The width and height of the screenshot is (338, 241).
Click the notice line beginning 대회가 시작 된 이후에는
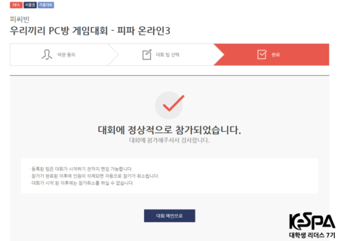(81, 183)
